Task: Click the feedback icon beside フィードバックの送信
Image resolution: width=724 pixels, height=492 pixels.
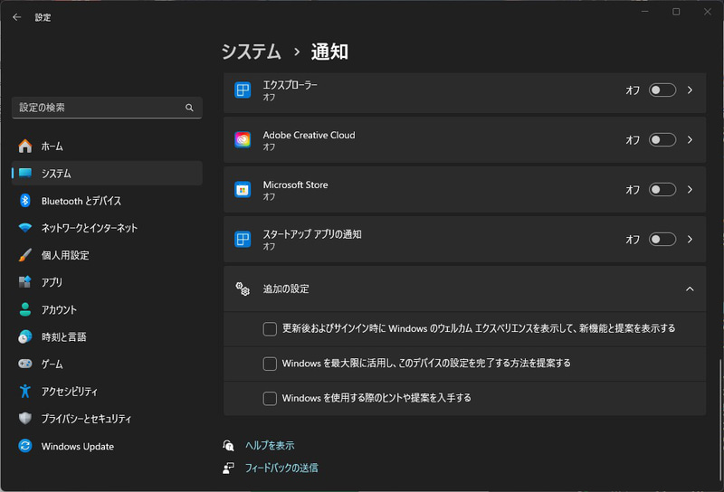Action: [229, 468]
